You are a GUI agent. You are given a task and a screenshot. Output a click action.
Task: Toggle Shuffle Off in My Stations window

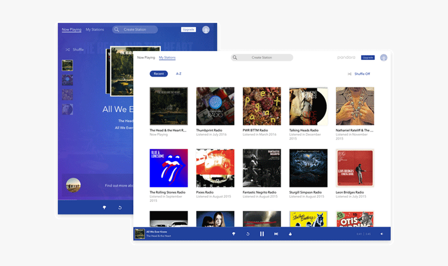click(362, 73)
